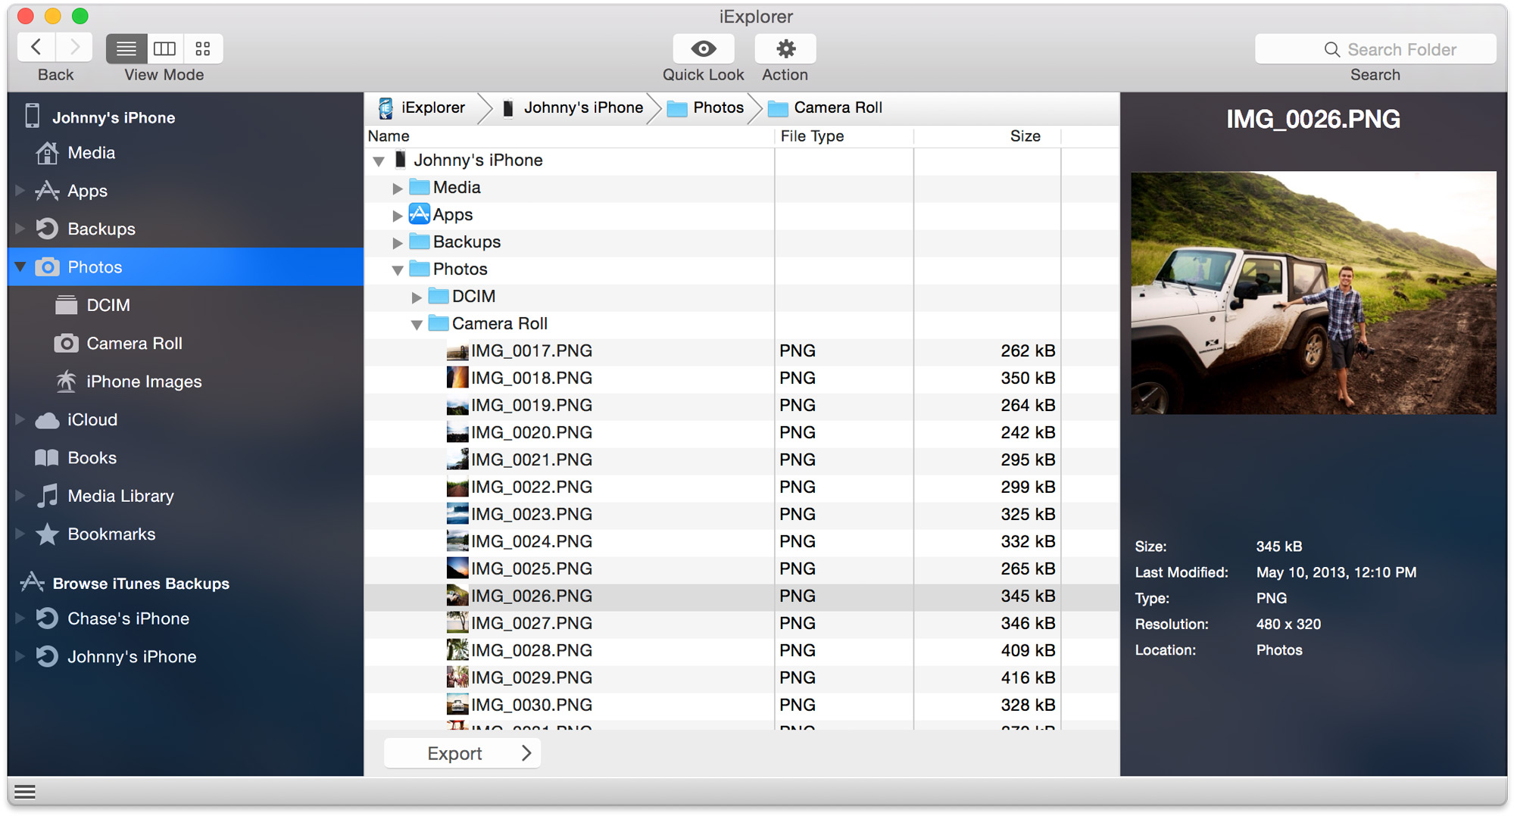Switch to column view mode
The height and width of the screenshot is (816, 1514).
click(164, 49)
